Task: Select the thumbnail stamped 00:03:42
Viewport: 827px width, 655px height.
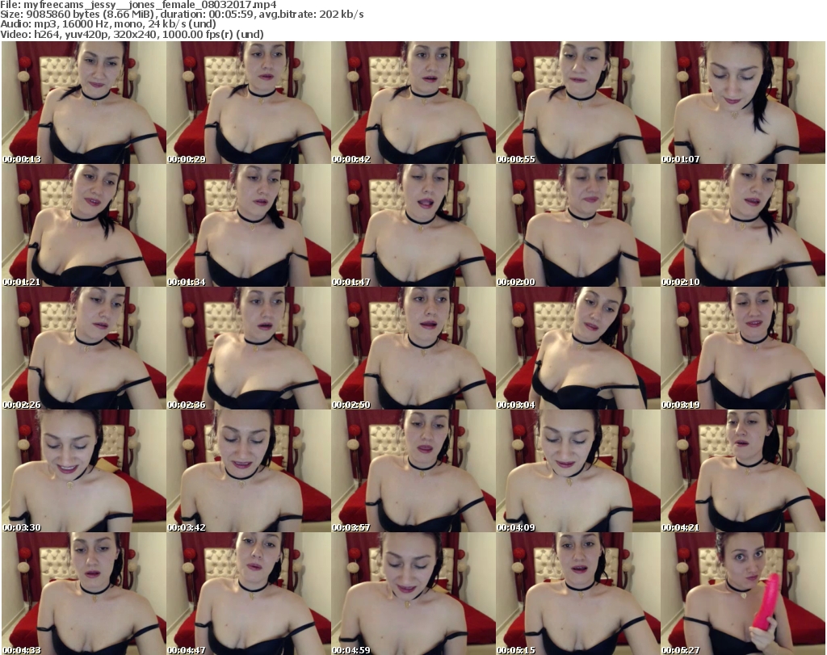Action: 249,472
